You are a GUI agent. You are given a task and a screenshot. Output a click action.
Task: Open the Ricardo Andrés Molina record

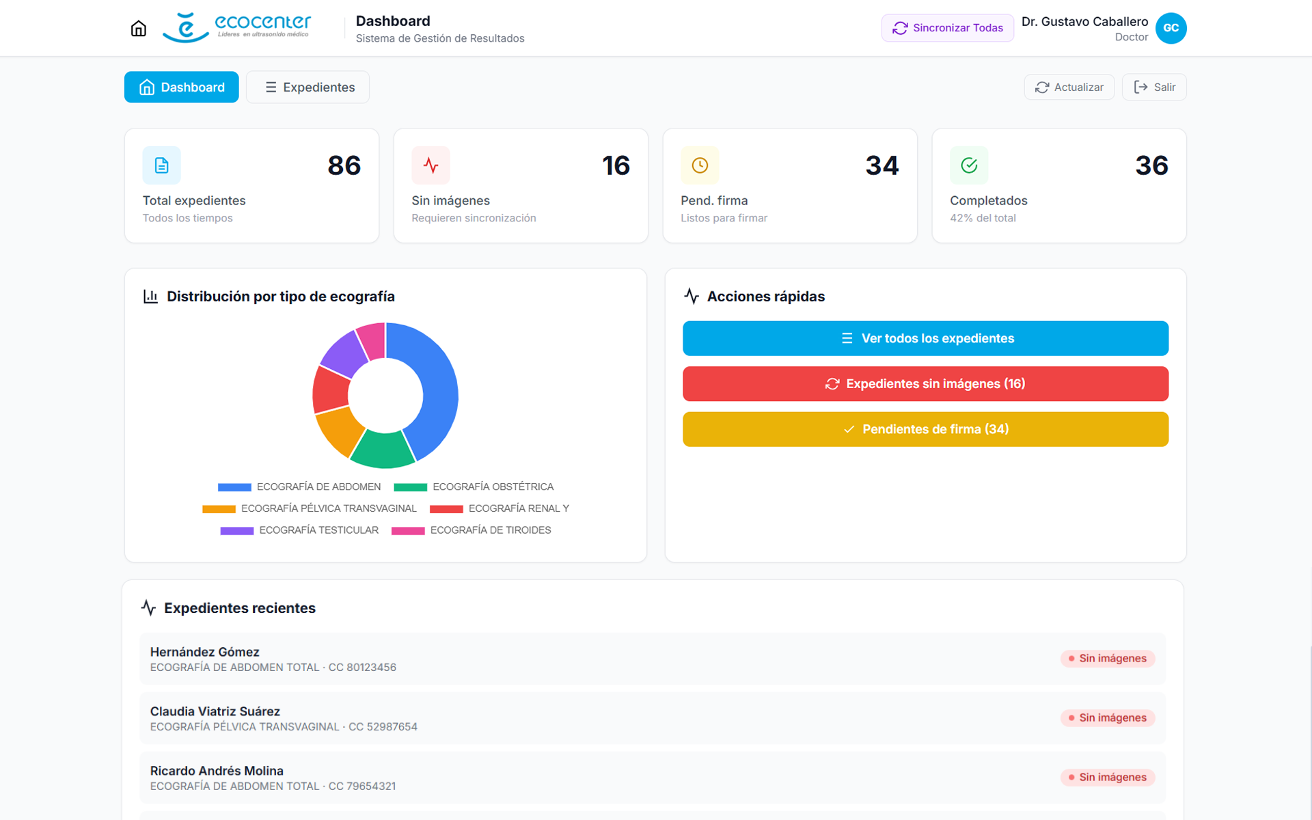(x=653, y=778)
